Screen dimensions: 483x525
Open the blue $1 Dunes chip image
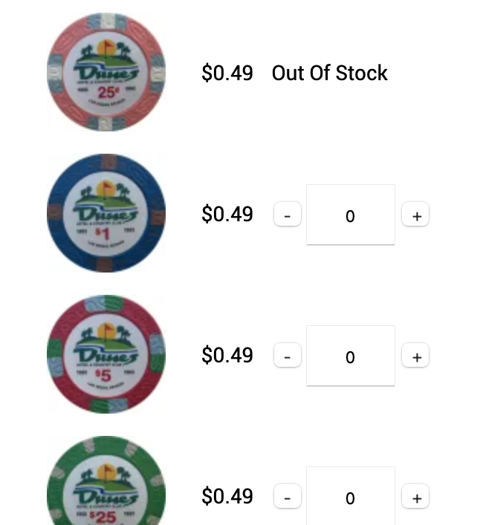[106, 213]
